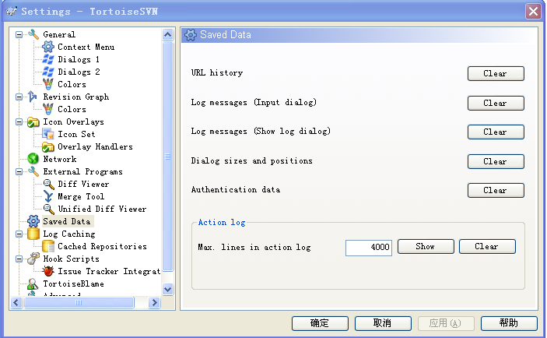
Task: Open the Context Menu settings page
Action: tap(86, 47)
